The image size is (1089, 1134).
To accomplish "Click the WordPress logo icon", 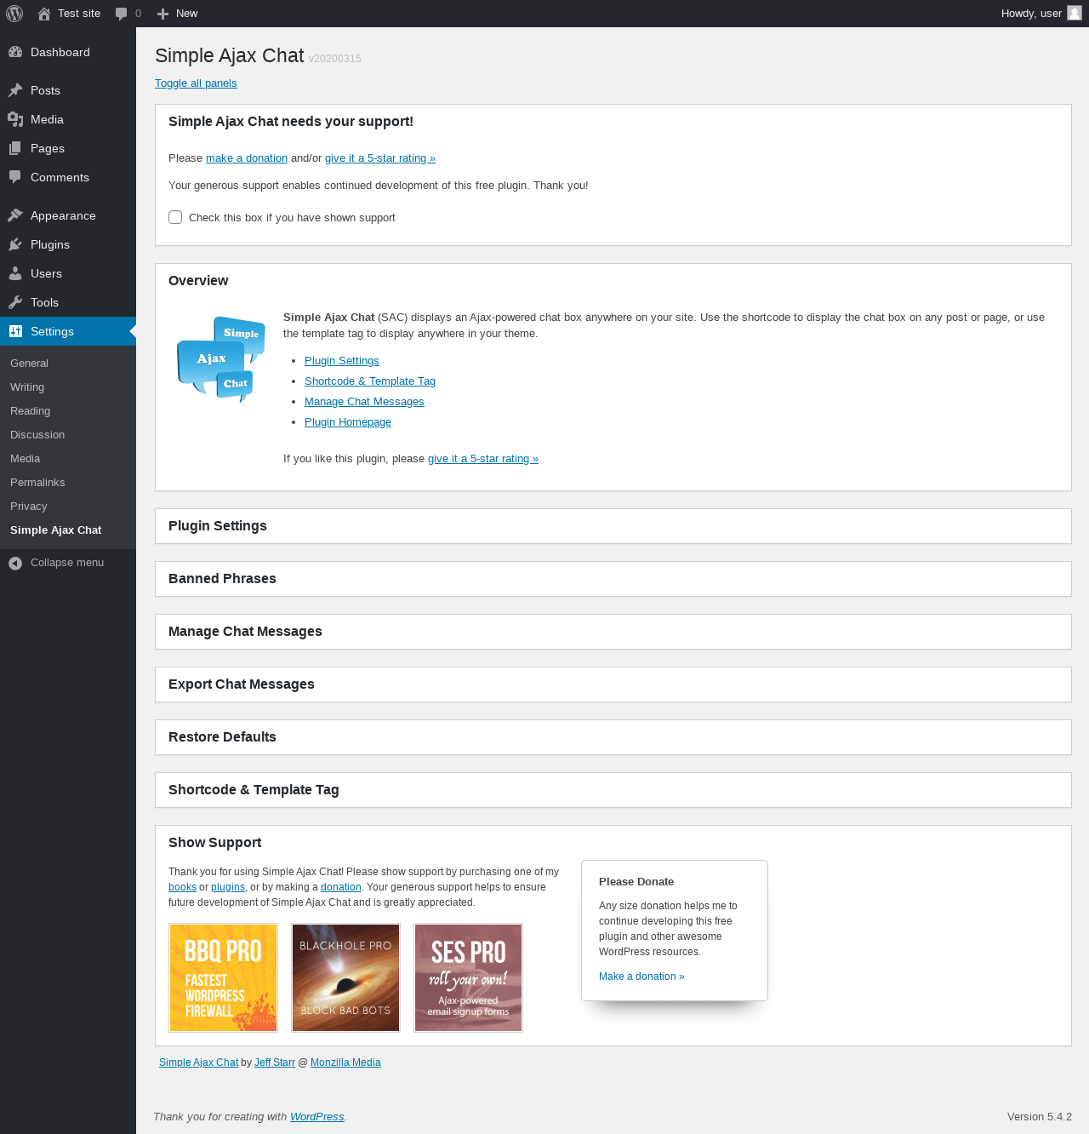I will click(14, 14).
